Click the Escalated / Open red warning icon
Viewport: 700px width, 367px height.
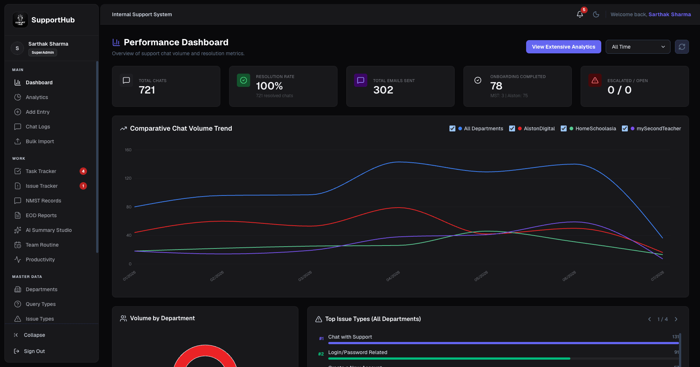(595, 80)
